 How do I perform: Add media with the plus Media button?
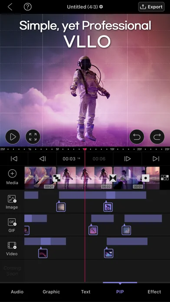12,177
